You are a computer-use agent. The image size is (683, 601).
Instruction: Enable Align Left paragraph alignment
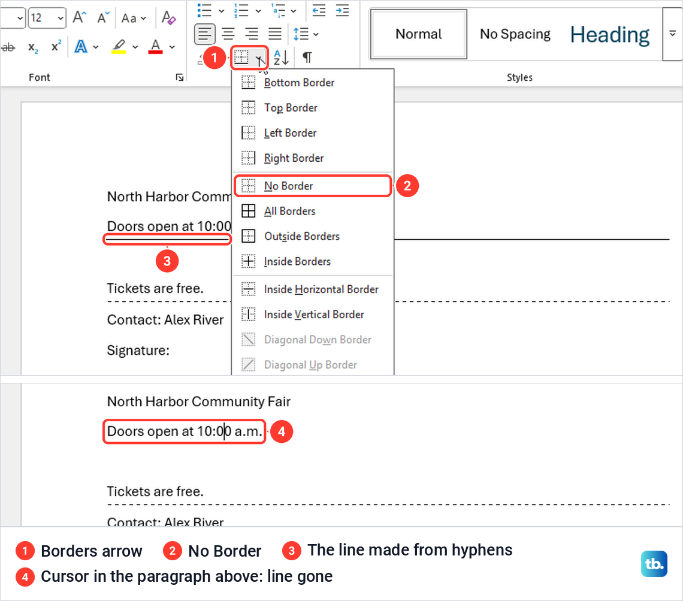click(204, 34)
